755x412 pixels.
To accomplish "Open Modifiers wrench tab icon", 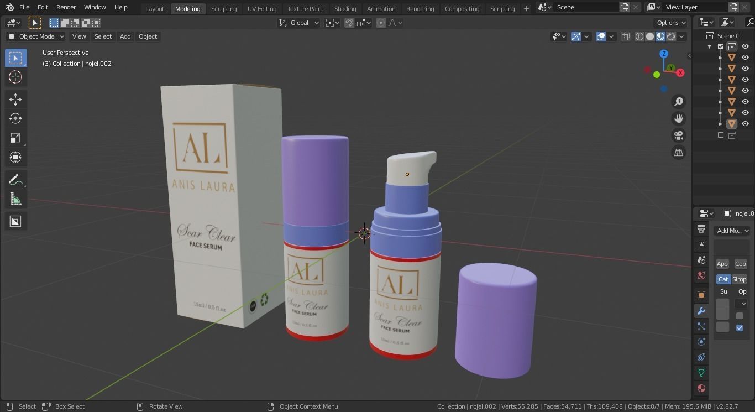I will [x=701, y=311].
